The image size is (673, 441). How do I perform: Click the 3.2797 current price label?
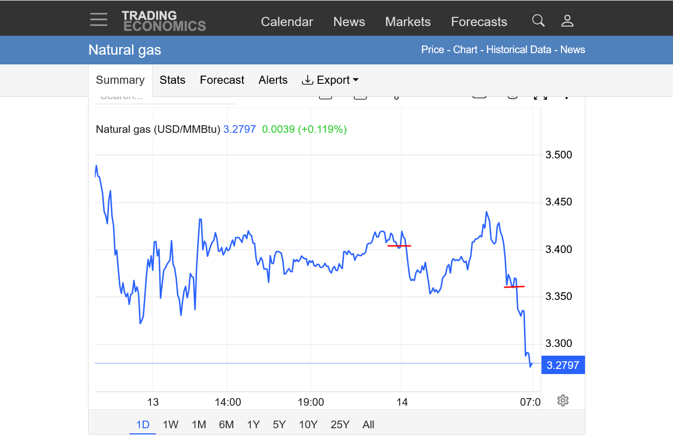[562, 365]
